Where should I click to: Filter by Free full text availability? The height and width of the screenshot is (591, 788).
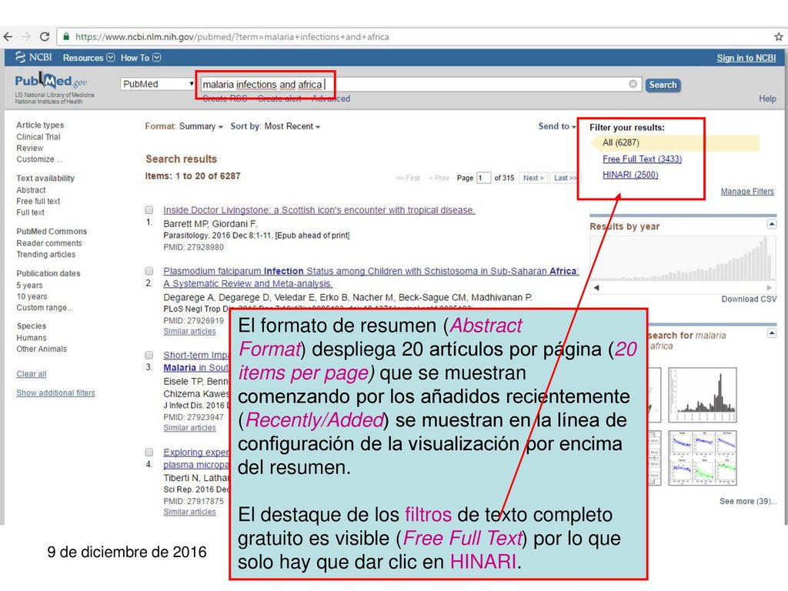38,201
